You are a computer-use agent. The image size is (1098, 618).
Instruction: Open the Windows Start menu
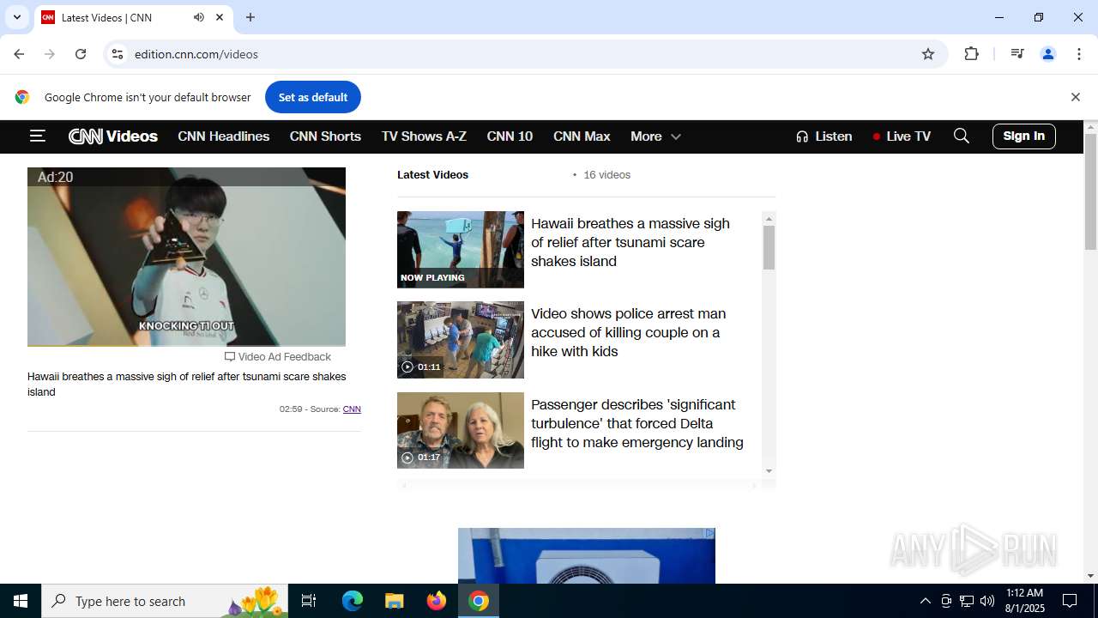(21, 601)
